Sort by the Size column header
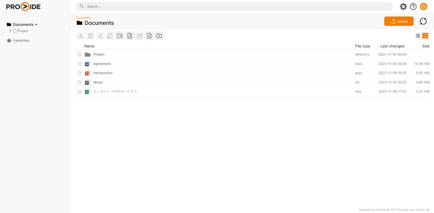 pyautogui.click(x=426, y=46)
